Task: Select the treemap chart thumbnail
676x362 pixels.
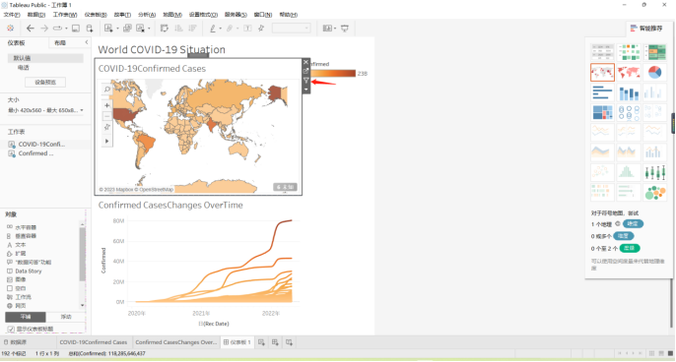Action: (602, 112)
